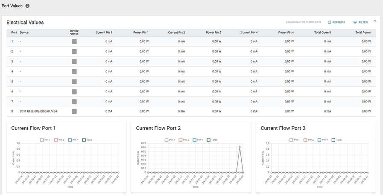Click device status icon for port 3

pyautogui.click(x=74, y=62)
